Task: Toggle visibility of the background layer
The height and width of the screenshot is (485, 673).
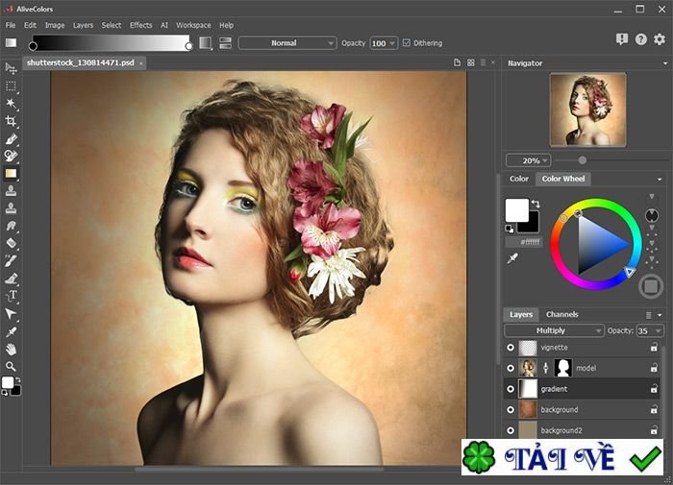Action: pos(511,410)
